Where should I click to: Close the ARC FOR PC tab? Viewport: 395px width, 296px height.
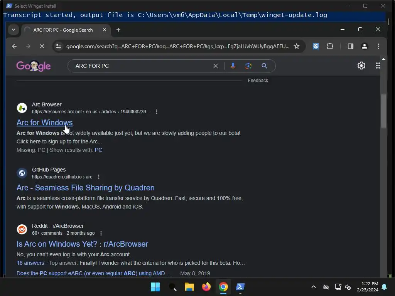tap(105, 30)
